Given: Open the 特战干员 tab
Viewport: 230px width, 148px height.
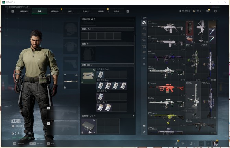Looking at the screenshot, I should tap(55, 11).
